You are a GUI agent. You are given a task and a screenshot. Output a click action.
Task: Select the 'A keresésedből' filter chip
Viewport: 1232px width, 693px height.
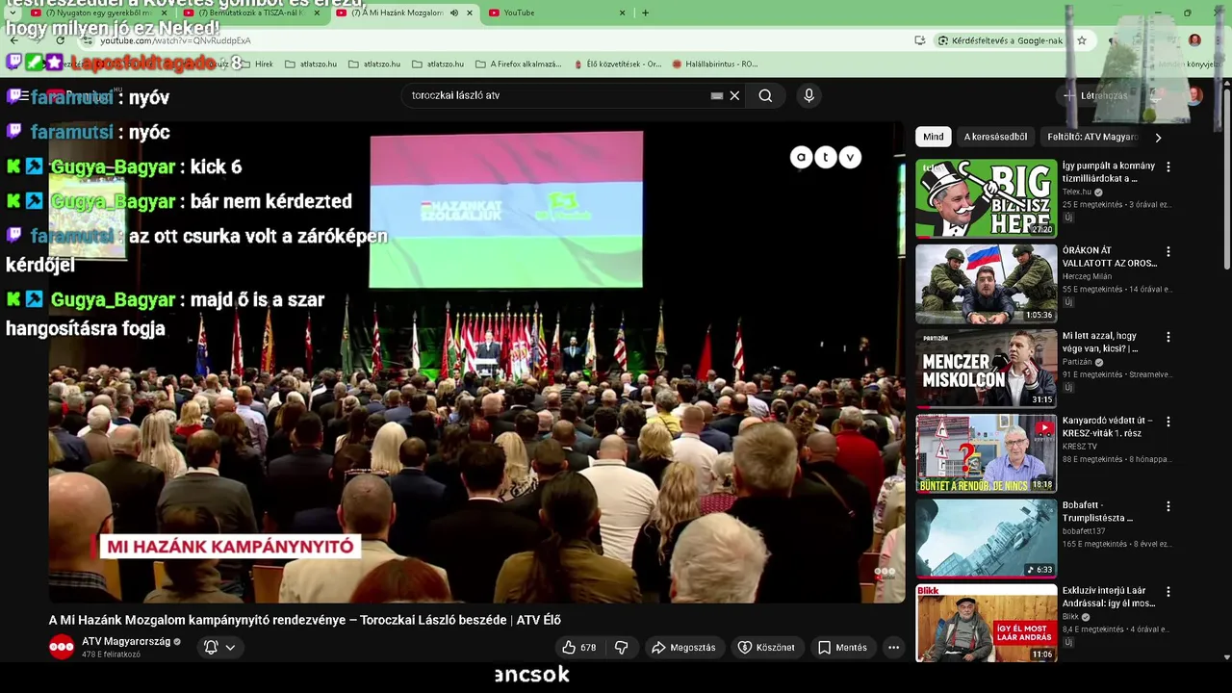(x=995, y=137)
